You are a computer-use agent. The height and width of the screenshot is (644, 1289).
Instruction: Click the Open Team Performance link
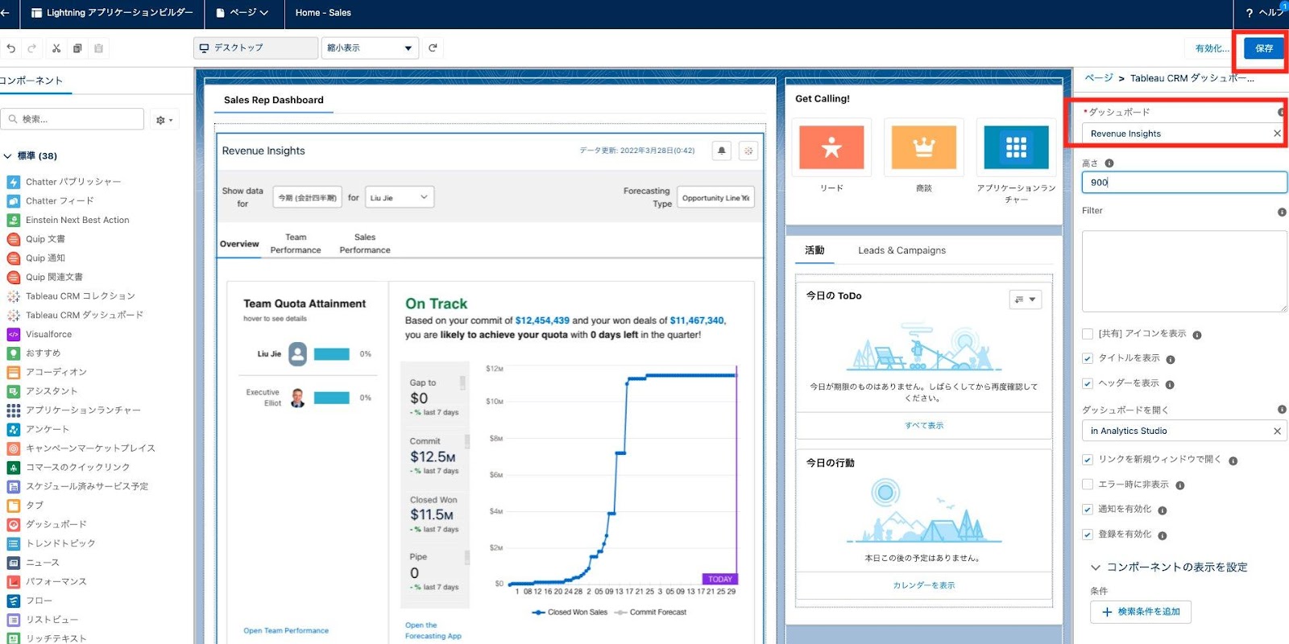(x=286, y=630)
